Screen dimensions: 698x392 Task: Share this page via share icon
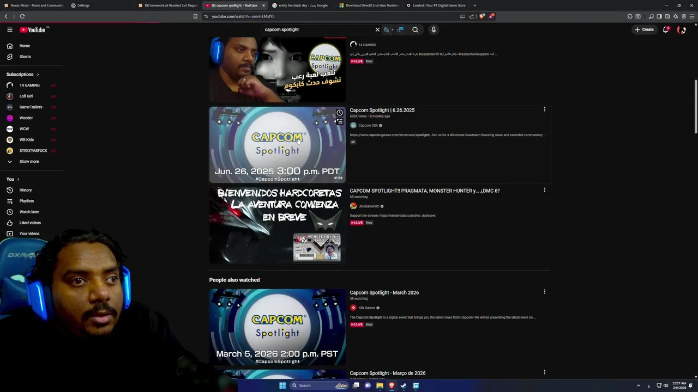pos(472,16)
